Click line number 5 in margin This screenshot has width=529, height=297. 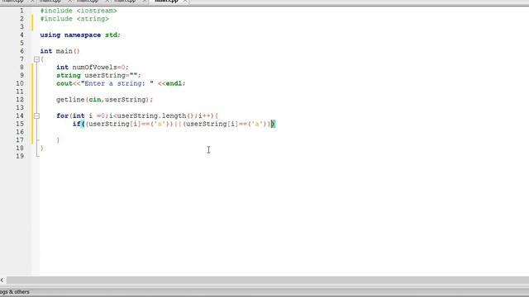pyautogui.click(x=21, y=43)
